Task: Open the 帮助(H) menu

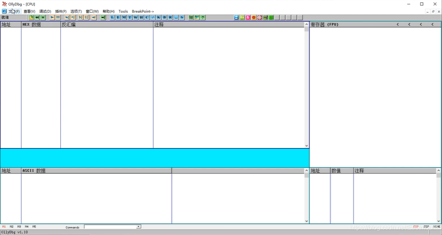Action: (109, 11)
